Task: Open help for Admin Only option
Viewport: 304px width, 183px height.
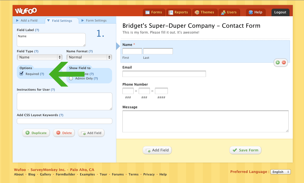Action: tap(96, 78)
